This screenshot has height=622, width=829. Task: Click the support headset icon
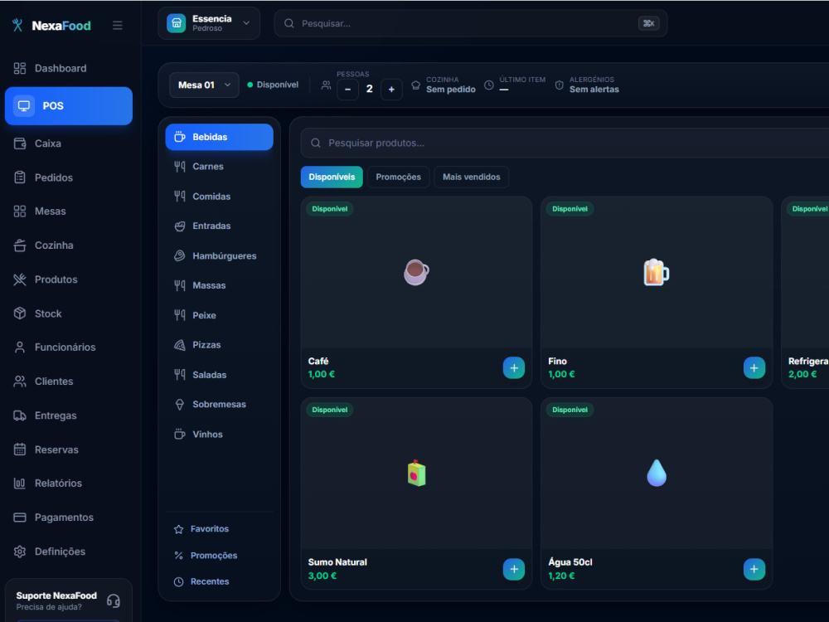113,600
